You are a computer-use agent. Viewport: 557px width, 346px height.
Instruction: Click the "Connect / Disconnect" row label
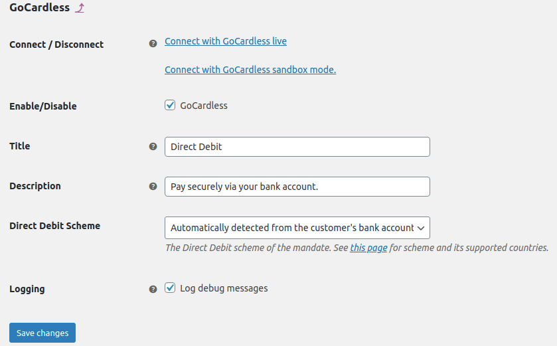tap(56, 44)
